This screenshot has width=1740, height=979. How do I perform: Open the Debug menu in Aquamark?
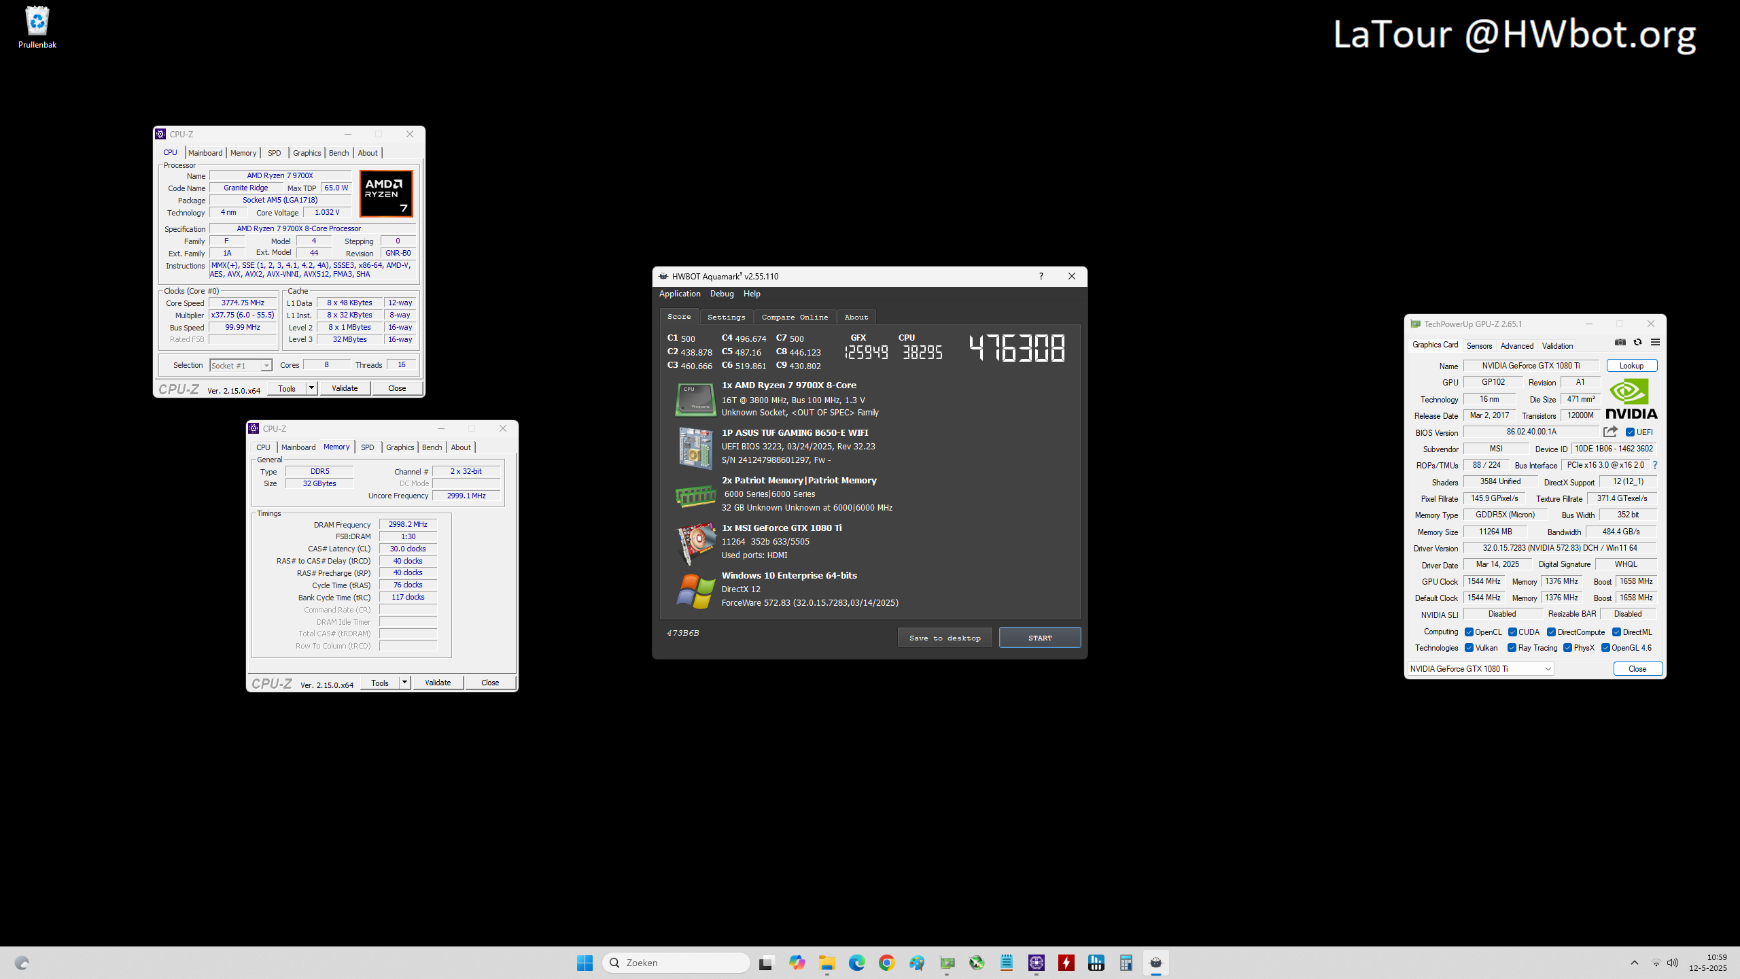(x=722, y=294)
